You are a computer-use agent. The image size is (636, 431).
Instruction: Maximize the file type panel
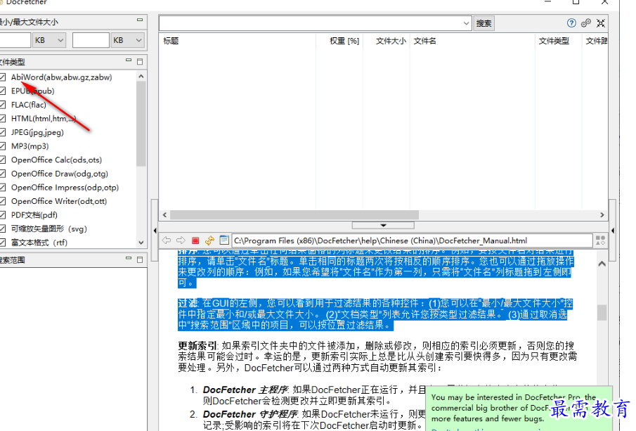pyautogui.click(x=140, y=62)
